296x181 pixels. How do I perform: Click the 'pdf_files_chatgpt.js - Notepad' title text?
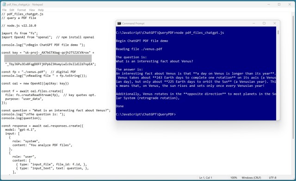point(25,4)
